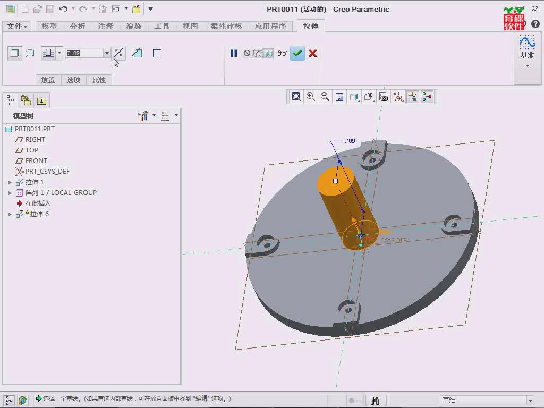Click the view manager camera icon

(384, 97)
